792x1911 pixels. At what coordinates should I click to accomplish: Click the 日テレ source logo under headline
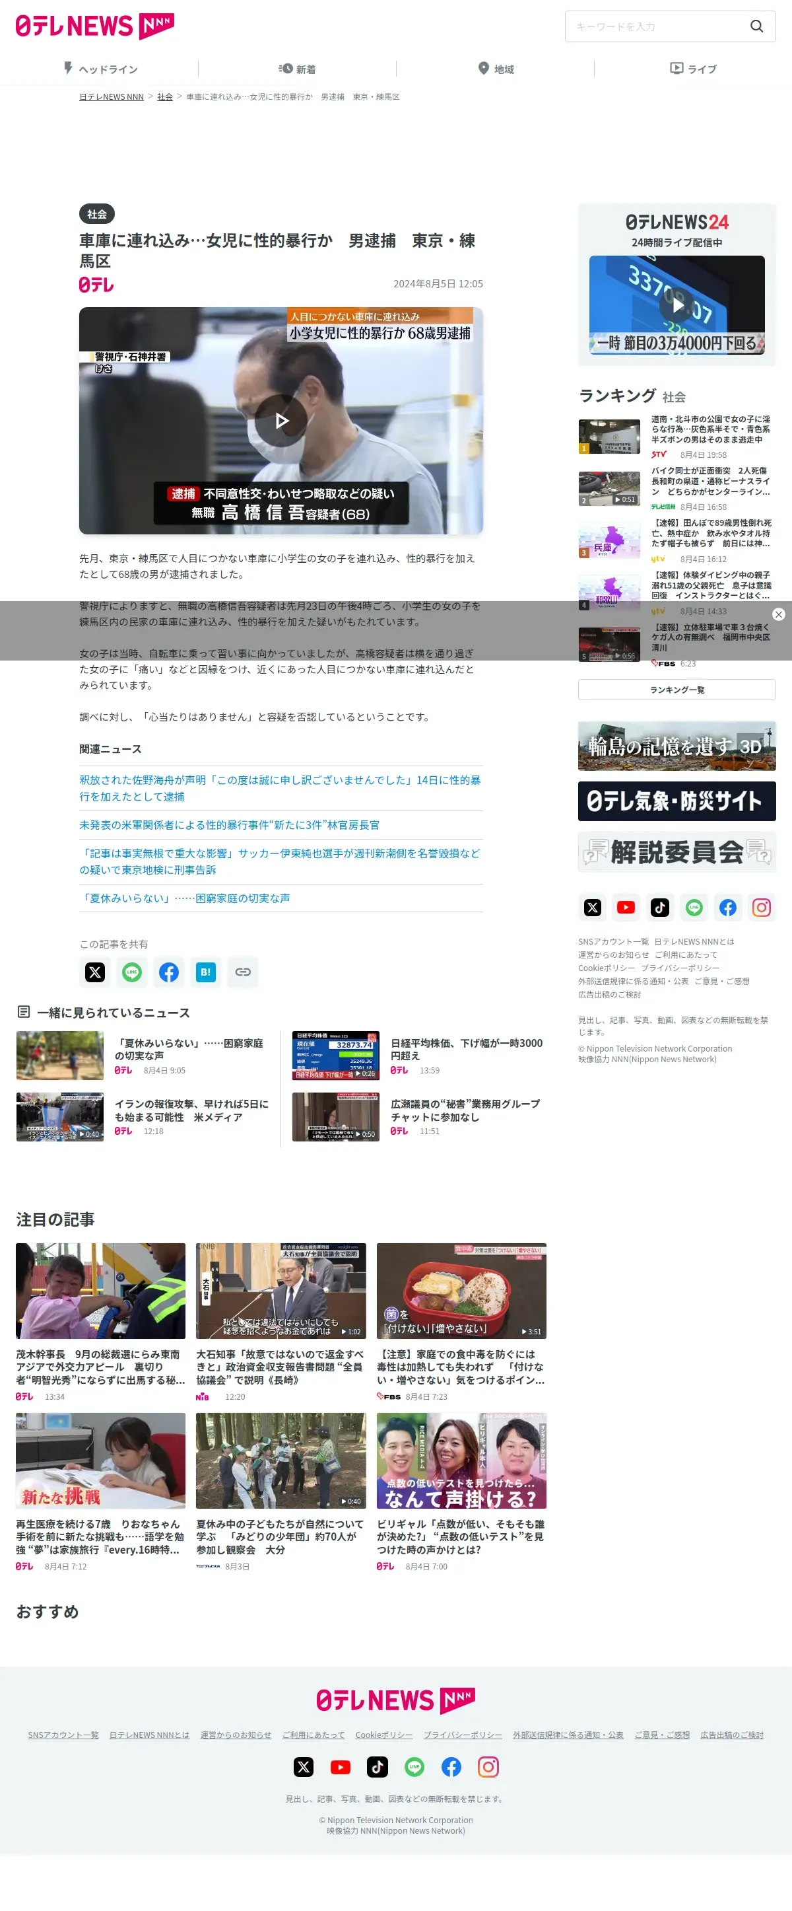point(96,285)
